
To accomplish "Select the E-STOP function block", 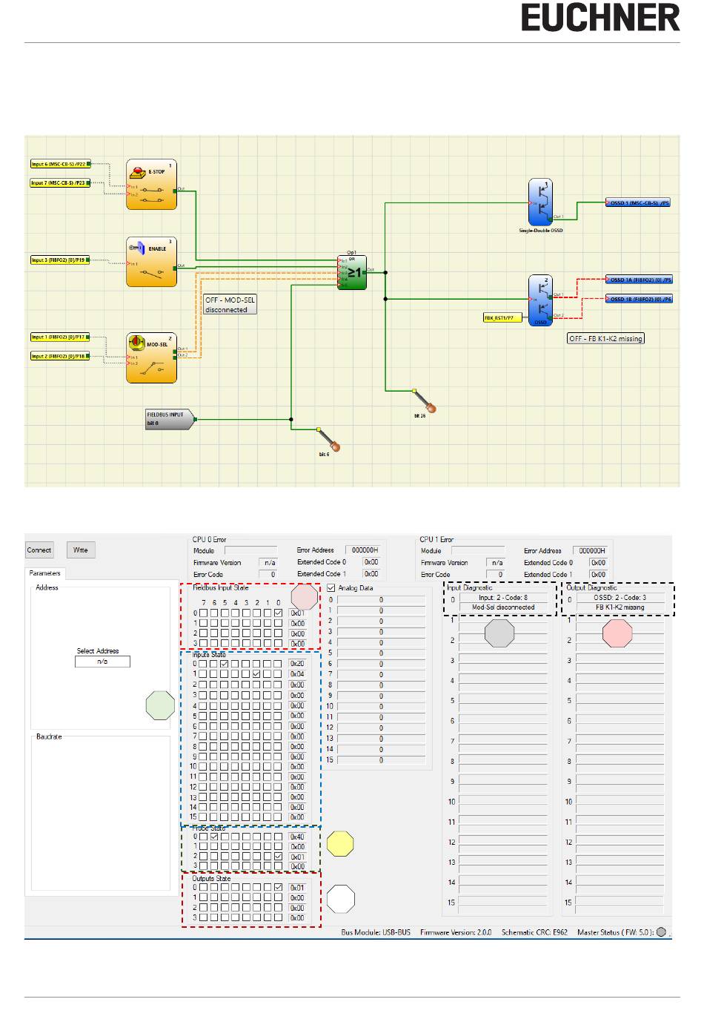I will (x=151, y=184).
